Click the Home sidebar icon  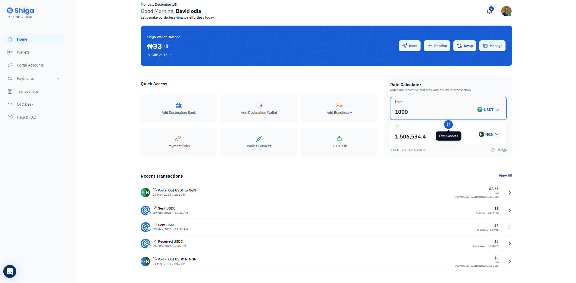pos(10,39)
